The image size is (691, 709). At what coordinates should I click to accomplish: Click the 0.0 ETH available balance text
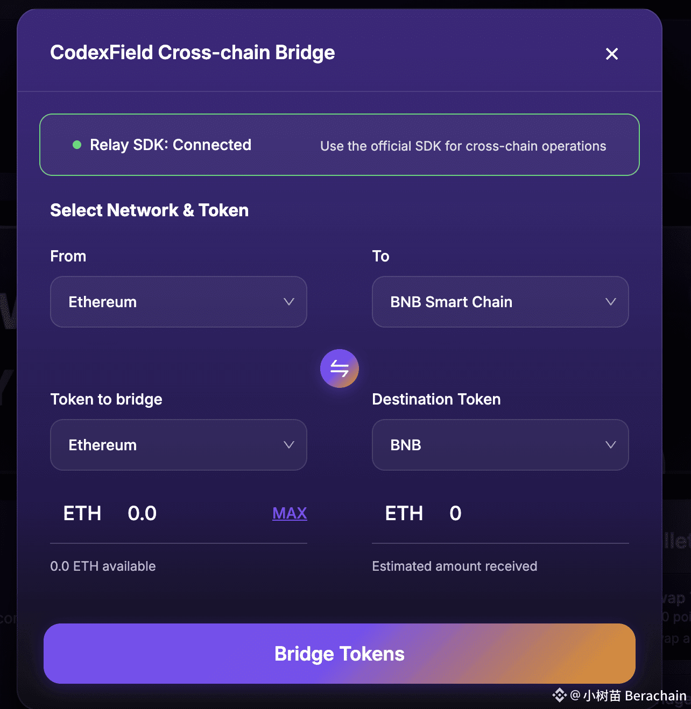click(x=103, y=566)
